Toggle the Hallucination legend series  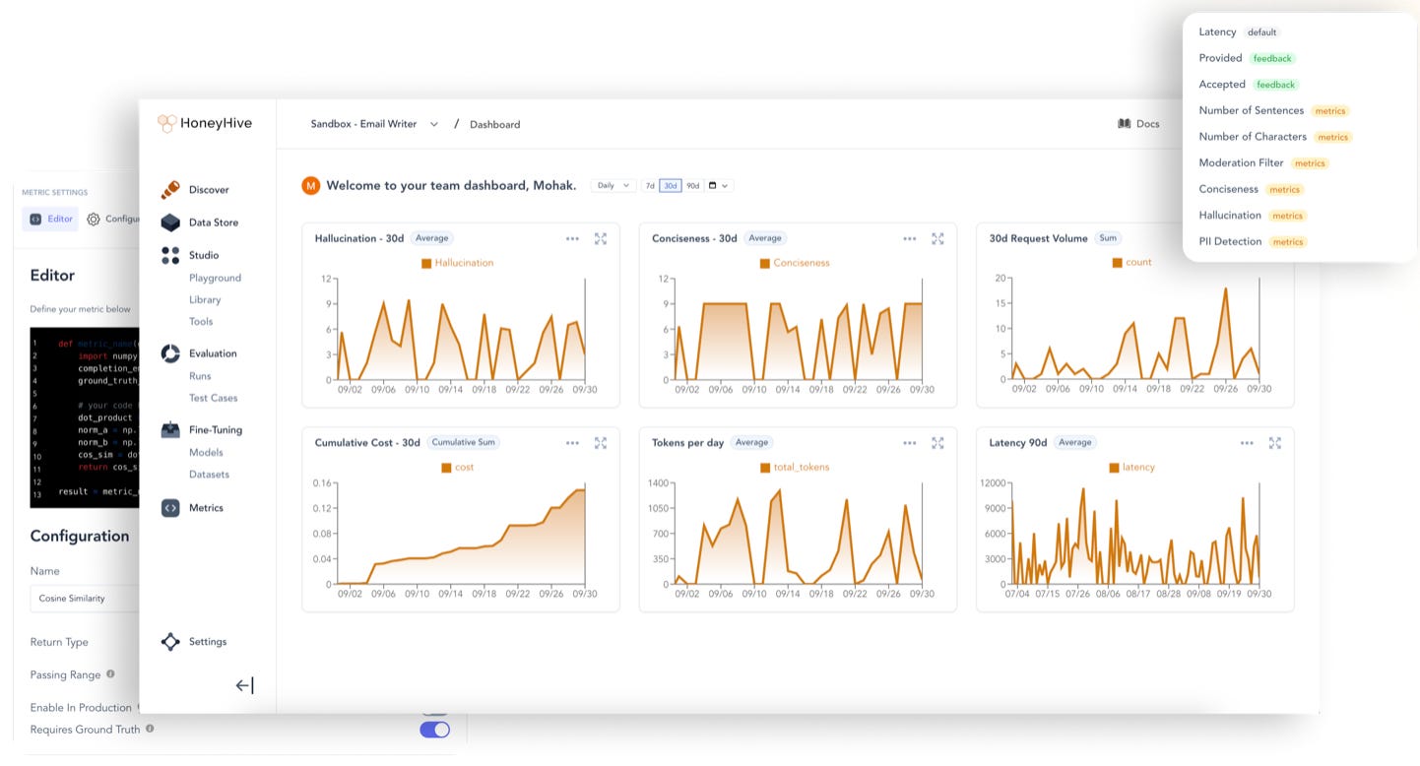[x=457, y=263]
